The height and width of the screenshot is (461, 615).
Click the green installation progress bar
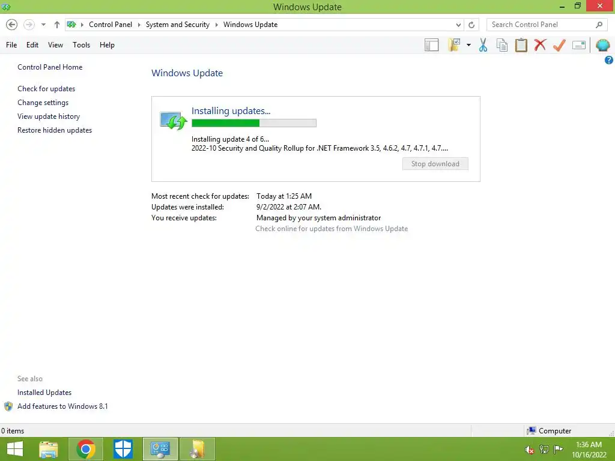click(x=254, y=123)
